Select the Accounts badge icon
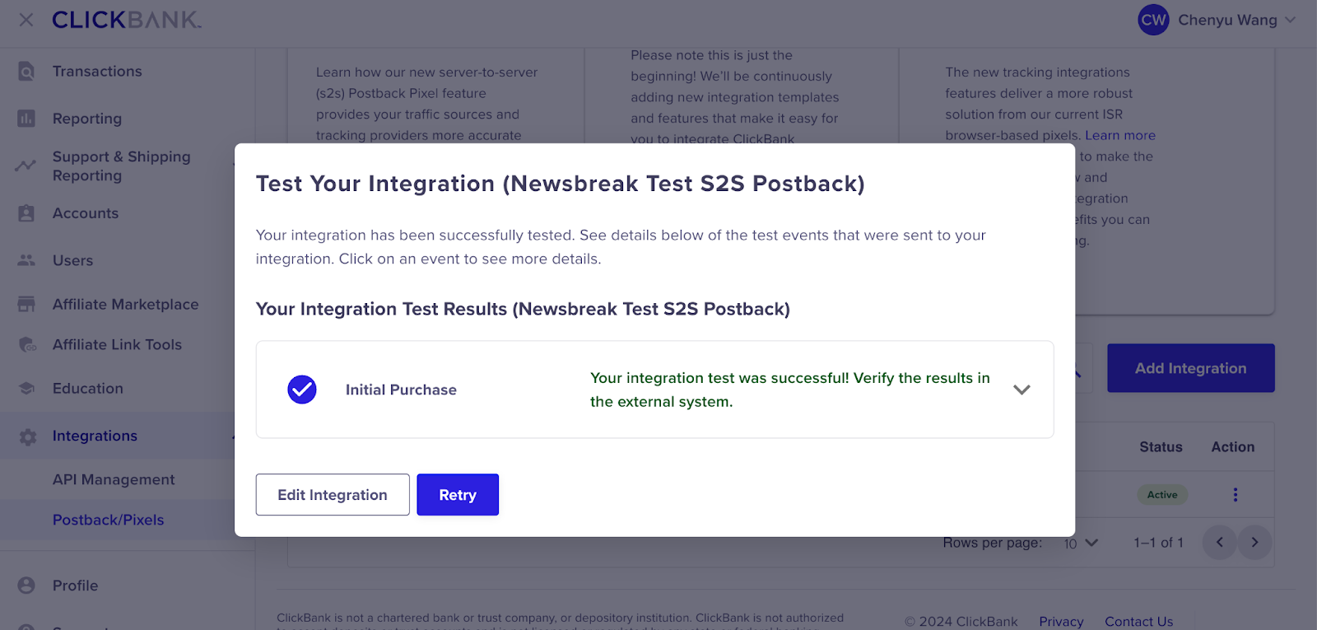1317x630 pixels. (26, 213)
